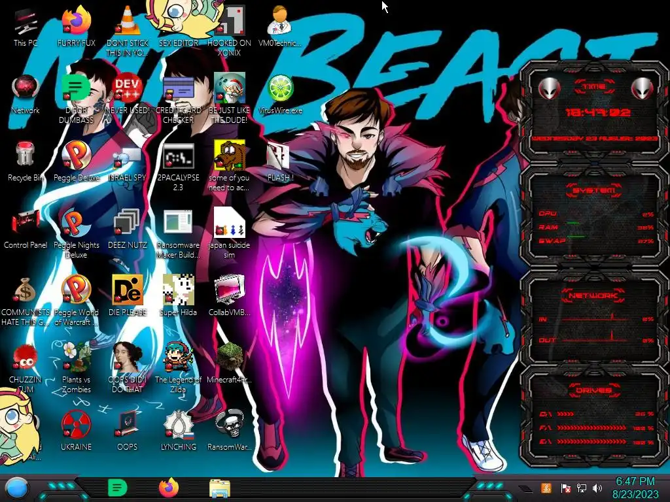670x502 pixels.
Task: Click the SWAP usage row in the widget
Action: pos(596,241)
